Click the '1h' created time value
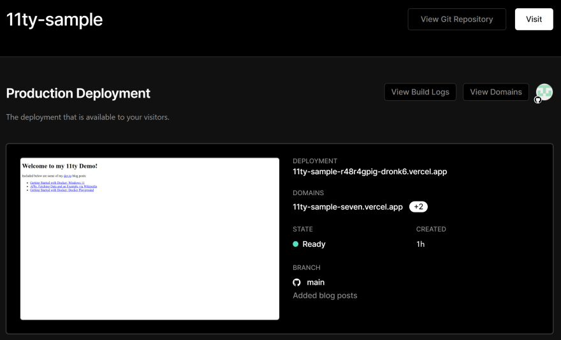The width and height of the screenshot is (561, 340). coord(420,244)
